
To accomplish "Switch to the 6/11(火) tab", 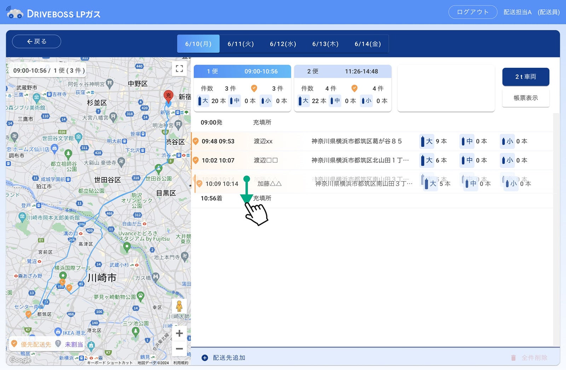I will [x=241, y=44].
